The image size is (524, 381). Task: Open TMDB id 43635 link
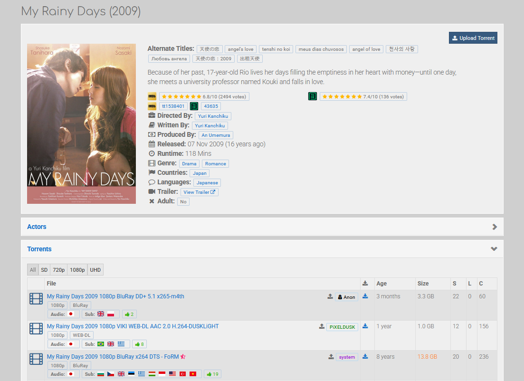[x=211, y=106]
